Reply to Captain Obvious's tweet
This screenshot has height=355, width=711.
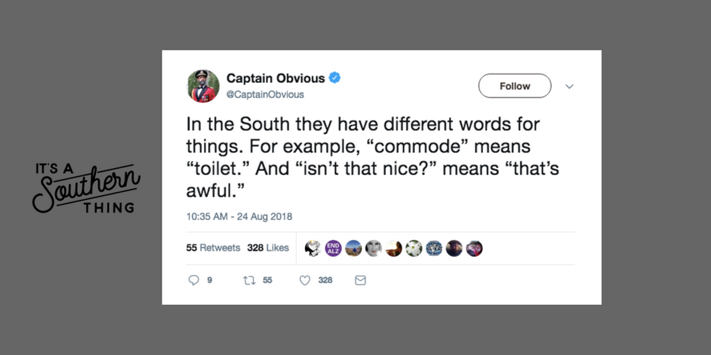tap(194, 280)
